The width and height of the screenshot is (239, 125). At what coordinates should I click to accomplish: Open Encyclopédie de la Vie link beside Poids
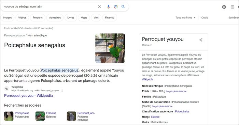(176, 91)
